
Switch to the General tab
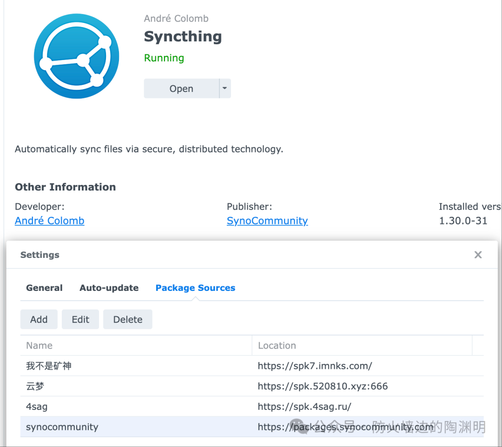pos(44,288)
